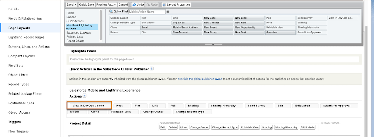Open Restriction Rules in the sidebar
Image resolution: width=374 pixels, height=137 pixels.
coord(21,103)
